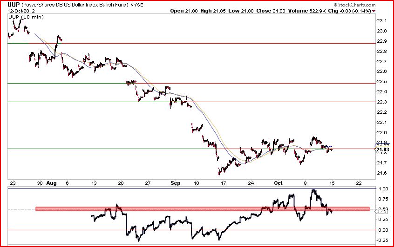Click the Oct month label on date axis
This screenshot has width=394, height=247.
[x=278, y=183]
